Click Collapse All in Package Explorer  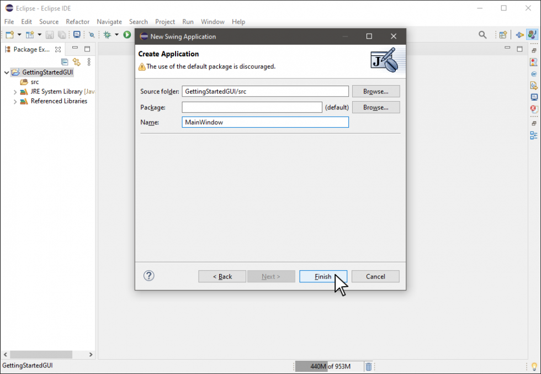[65, 62]
